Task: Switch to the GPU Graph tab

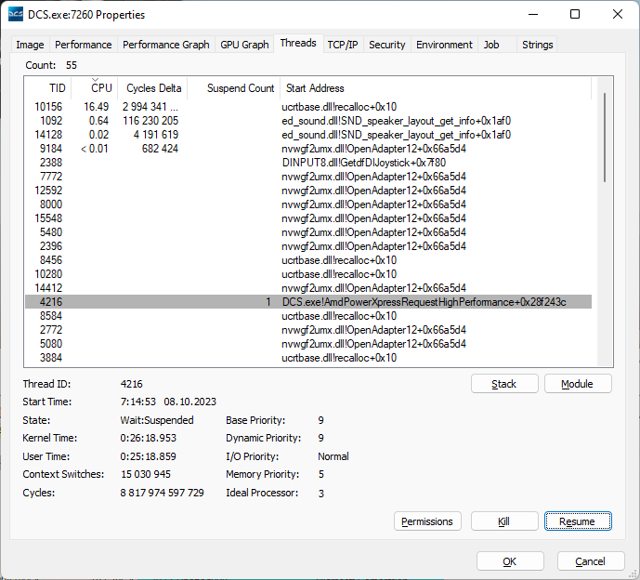Action: 244,45
